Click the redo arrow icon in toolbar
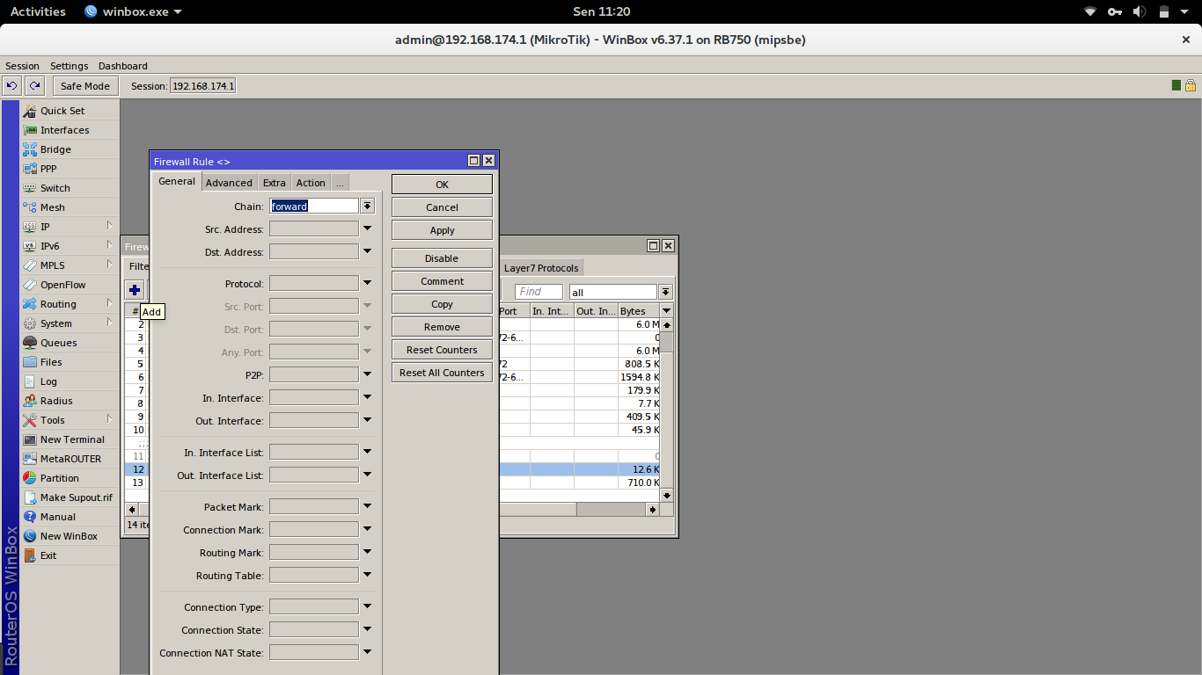 pos(34,85)
